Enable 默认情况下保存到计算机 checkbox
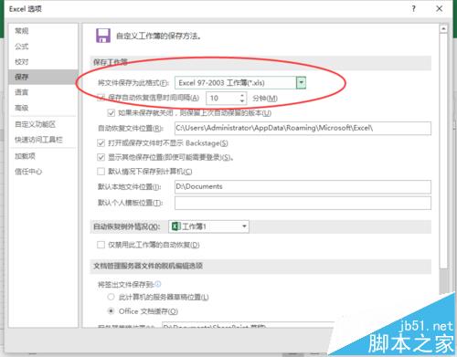 [x=101, y=172]
